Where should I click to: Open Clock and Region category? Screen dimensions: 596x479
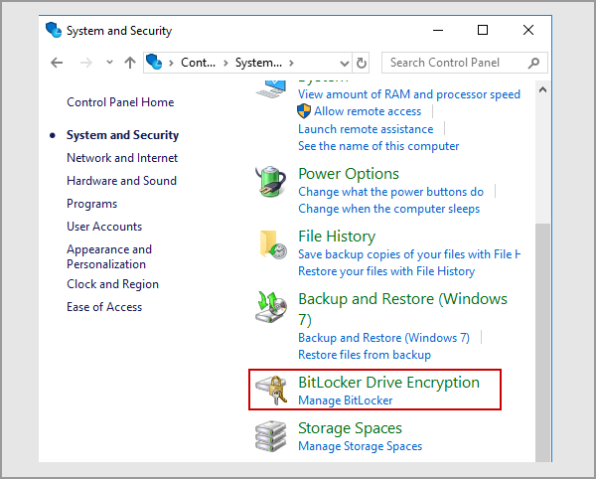coord(113,284)
